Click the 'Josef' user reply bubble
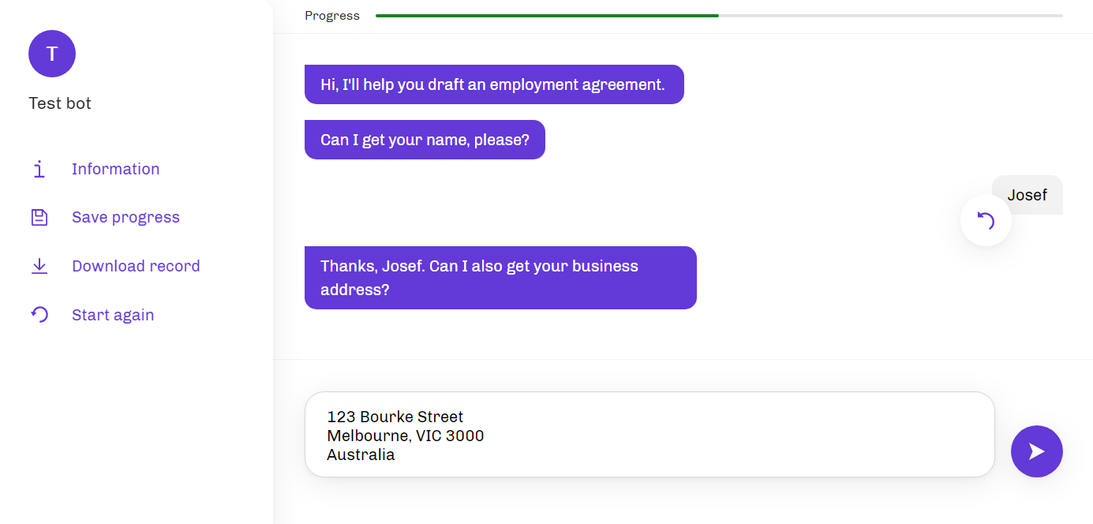This screenshot has width=1093, height=524. coord(1027,195)
